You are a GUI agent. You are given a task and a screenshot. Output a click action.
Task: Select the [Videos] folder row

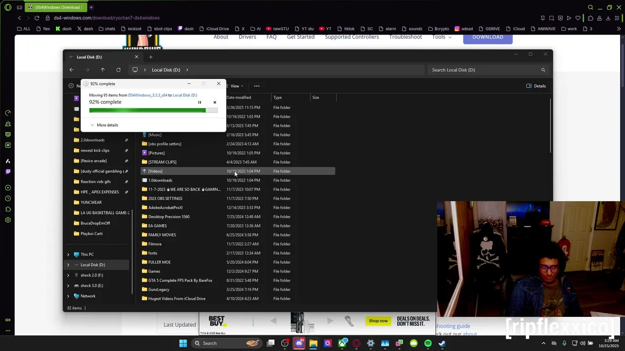point(238,171)
